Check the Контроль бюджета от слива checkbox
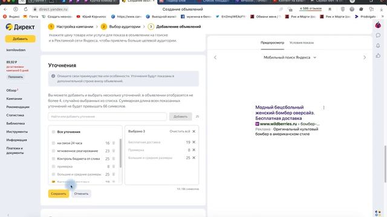Image resolution: width=387 pixels, height=217 pixels. [x=53, y=159]
